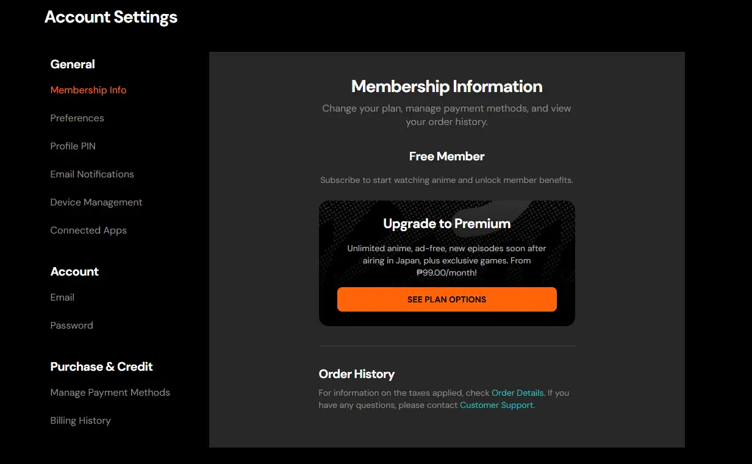Click the SEE PLAN OPTIONS button

tap(447, 299)
